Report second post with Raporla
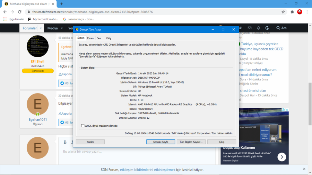This screenshot has height=175, width=312. tap(65, 114)
